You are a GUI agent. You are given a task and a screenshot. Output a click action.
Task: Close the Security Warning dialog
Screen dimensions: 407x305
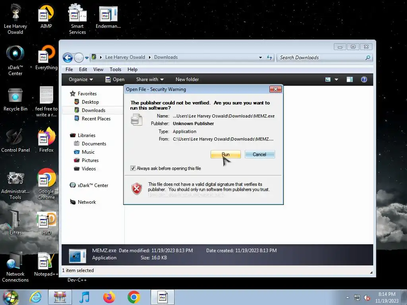(x=275, y=89)
